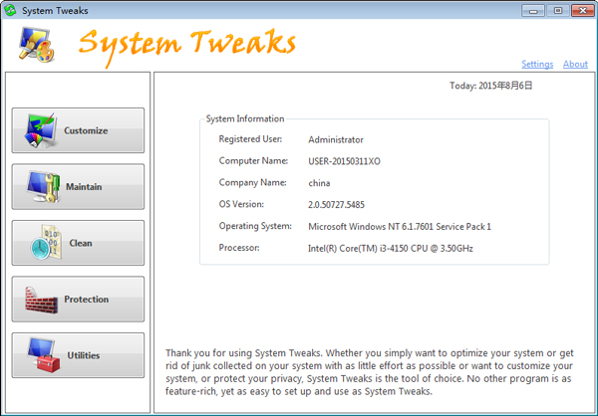Click the Processor label
598x416 pixels.
239,248
